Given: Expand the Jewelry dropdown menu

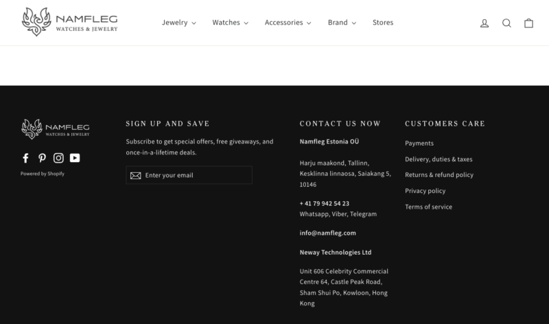Looking at the screenshot, I should coord(178,23).
